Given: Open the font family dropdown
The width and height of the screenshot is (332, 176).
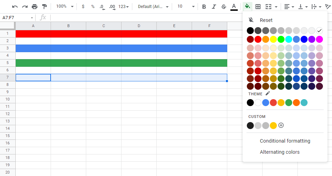Looking at the screenshot, I should point(153,7).
